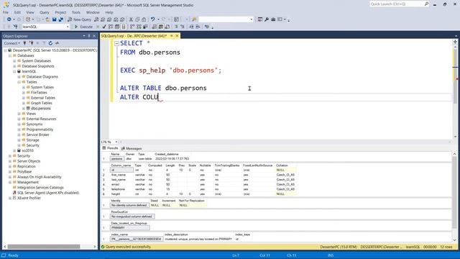The width and height of the screenshot is (460, 259).
Task: Click the Decrease Indent icon
Action: [192, 27]
